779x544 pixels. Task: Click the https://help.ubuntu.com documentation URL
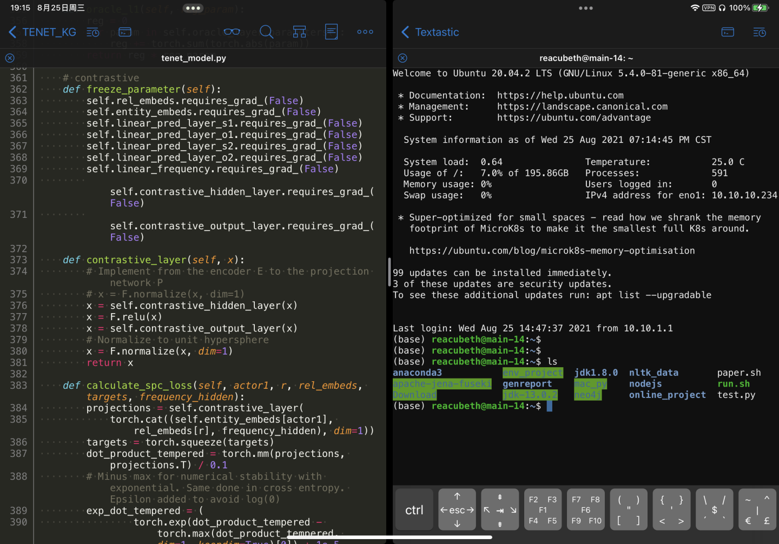pos(560,96)
